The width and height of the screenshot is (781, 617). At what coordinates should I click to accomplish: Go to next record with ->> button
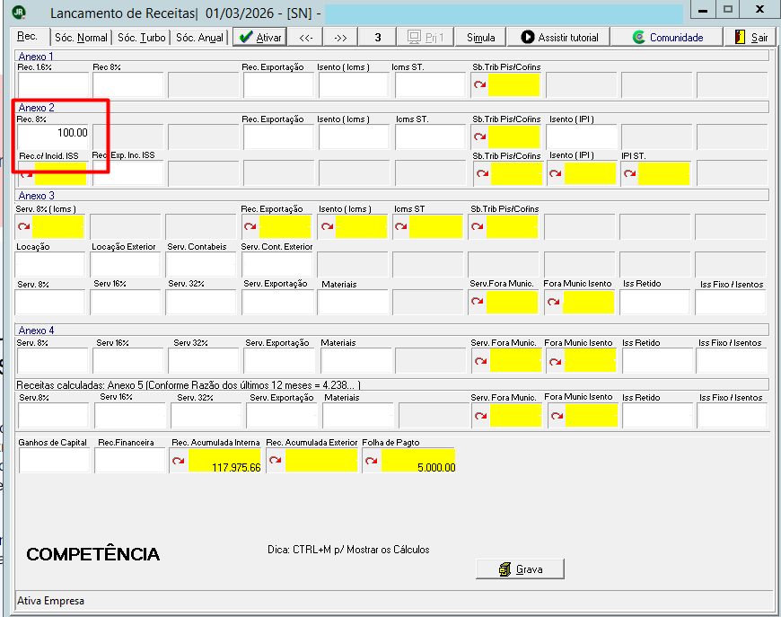point(340,38)
